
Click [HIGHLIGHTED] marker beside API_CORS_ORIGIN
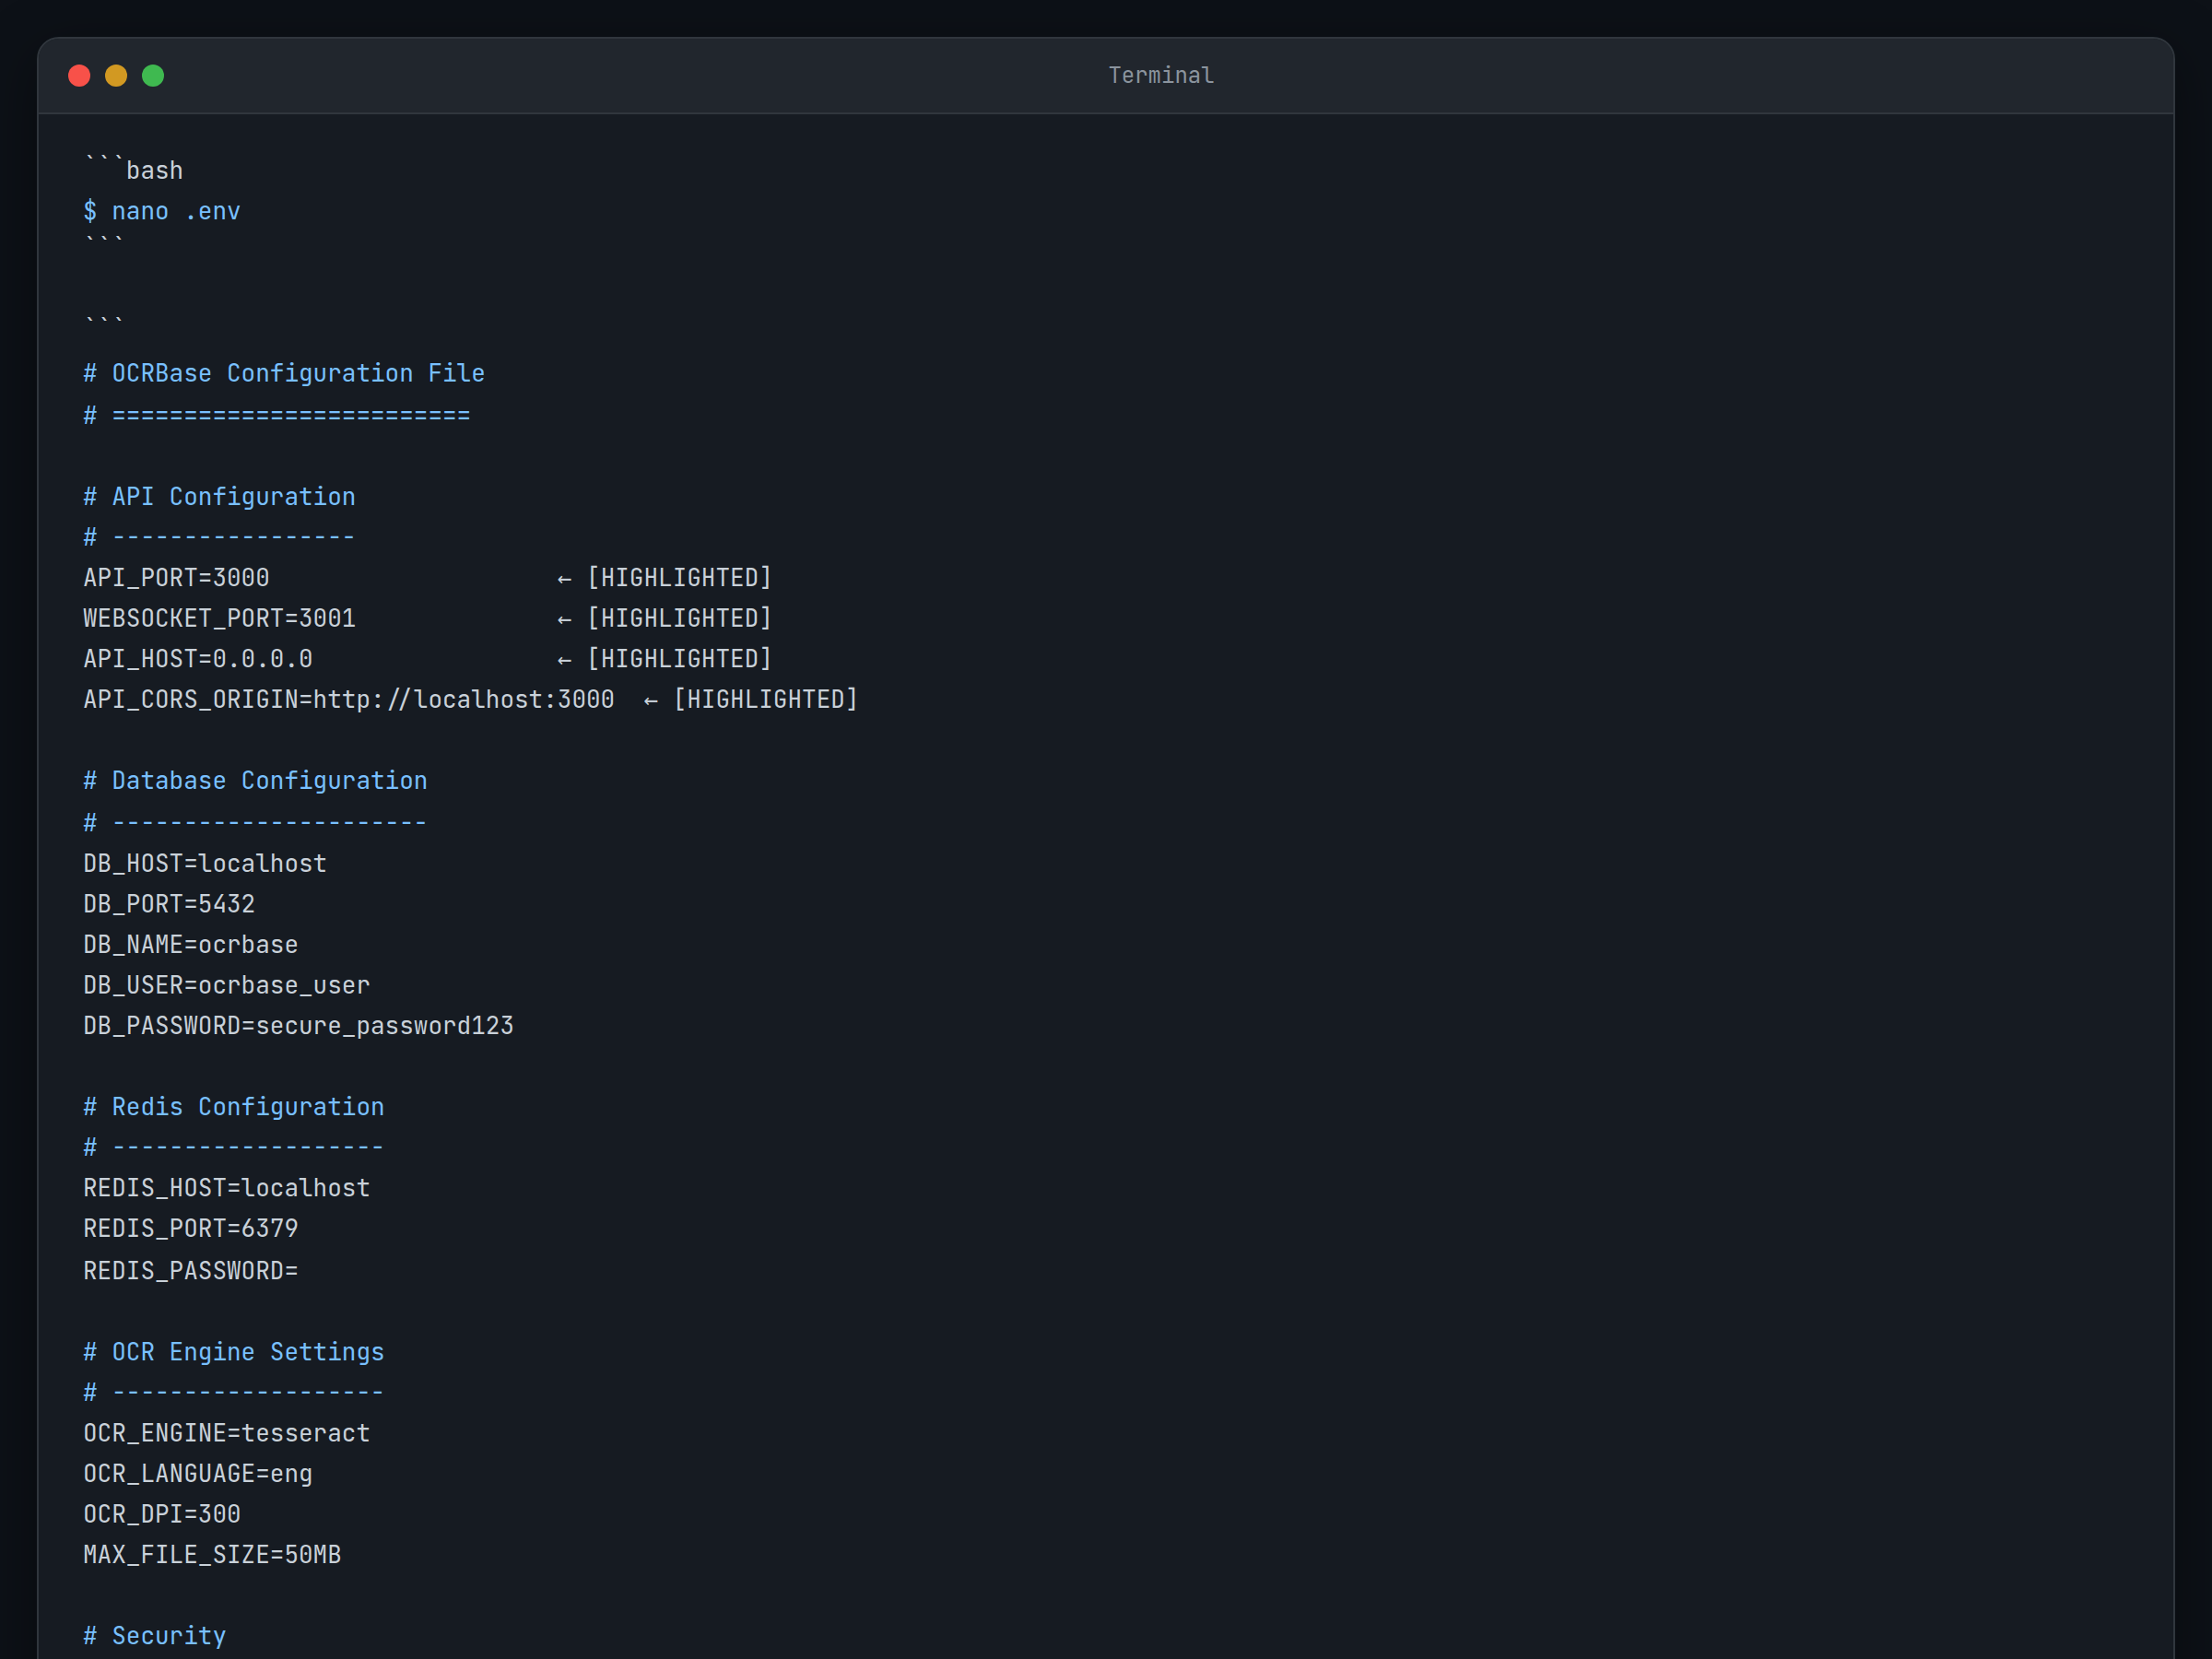point(766,699)
